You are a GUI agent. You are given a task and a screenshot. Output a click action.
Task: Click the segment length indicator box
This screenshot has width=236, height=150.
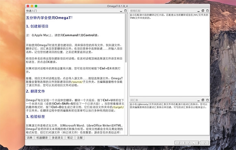[205, 143]
